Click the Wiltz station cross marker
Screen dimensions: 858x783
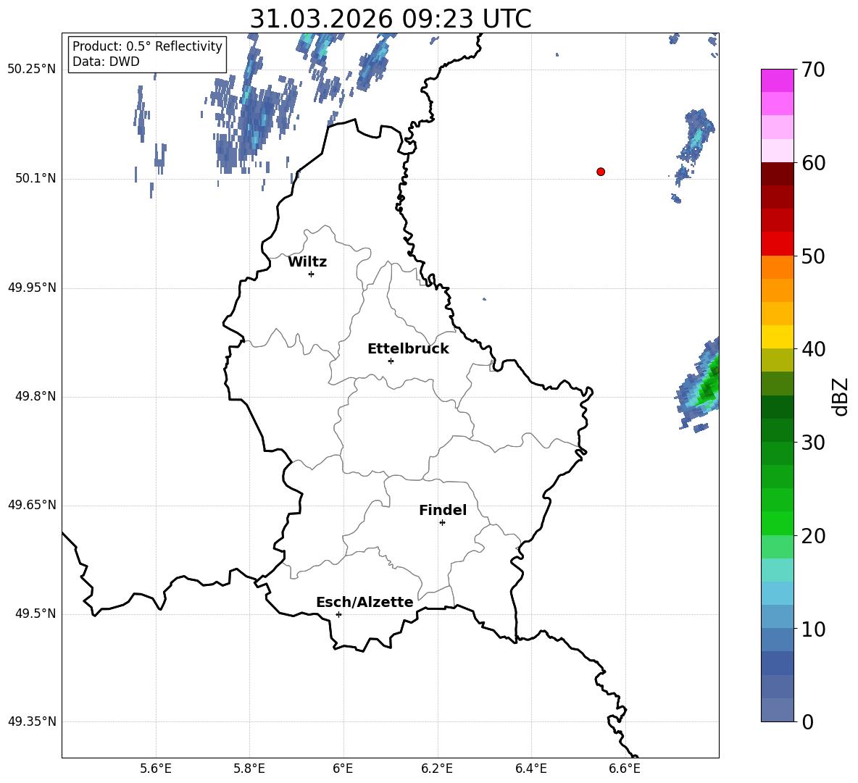(x=312, y=274)
